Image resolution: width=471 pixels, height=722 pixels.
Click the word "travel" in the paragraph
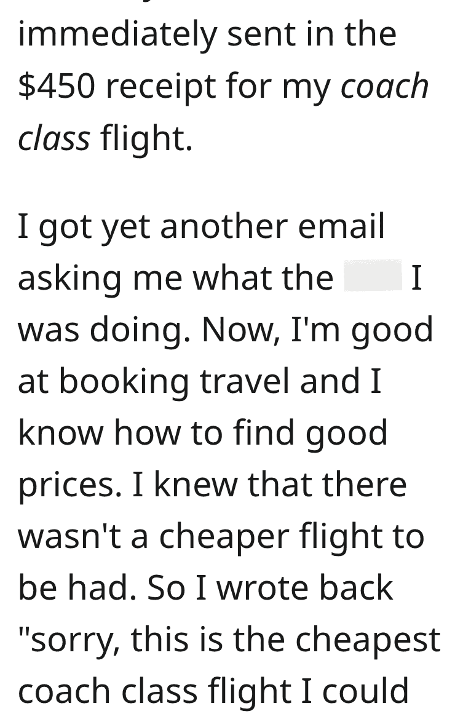point(245,380)
